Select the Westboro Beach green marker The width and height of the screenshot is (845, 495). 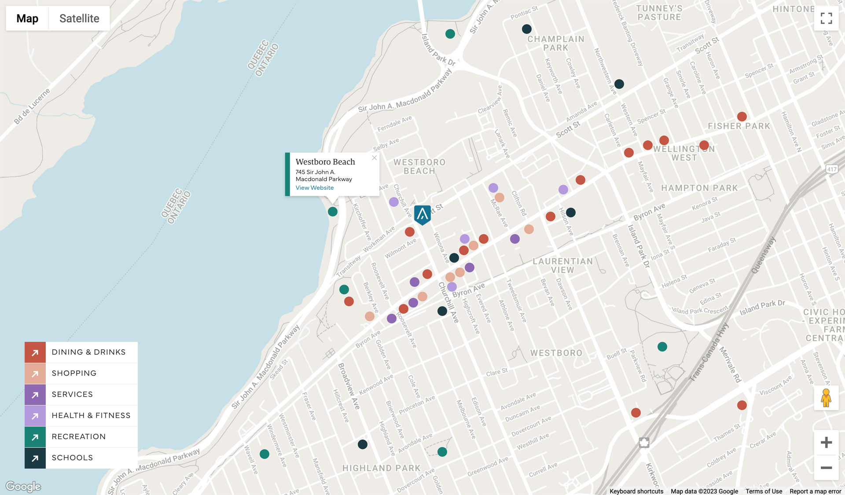pos(333,212)
